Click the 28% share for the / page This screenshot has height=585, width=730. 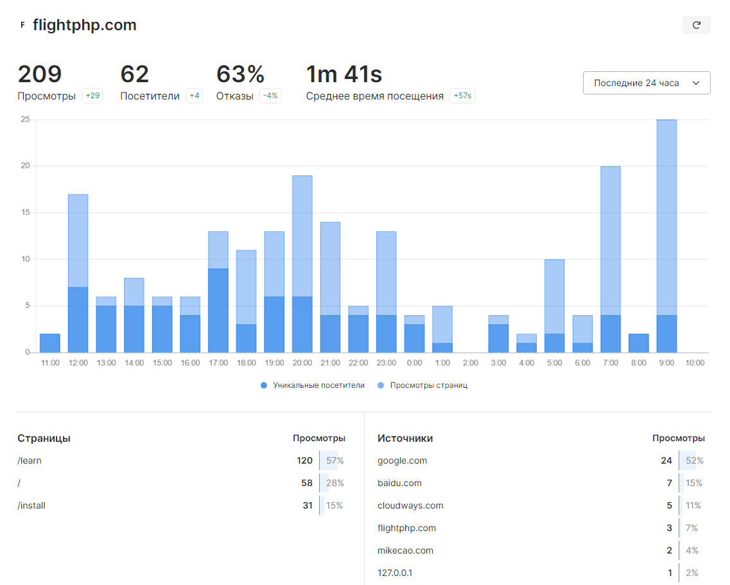335,483
